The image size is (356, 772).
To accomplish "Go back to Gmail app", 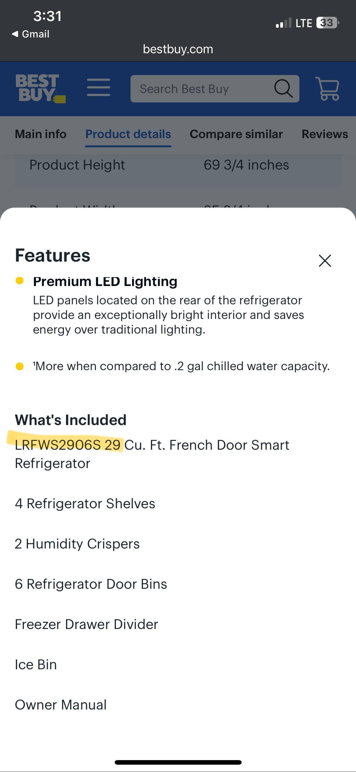I will (x=31, y=34).
